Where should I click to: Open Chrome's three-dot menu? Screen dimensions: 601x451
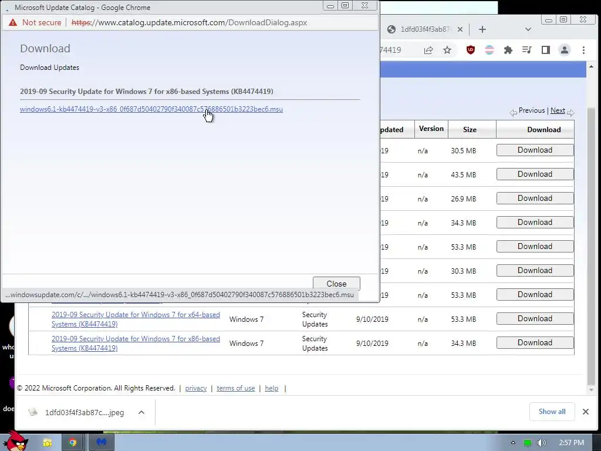click(583, 50)
